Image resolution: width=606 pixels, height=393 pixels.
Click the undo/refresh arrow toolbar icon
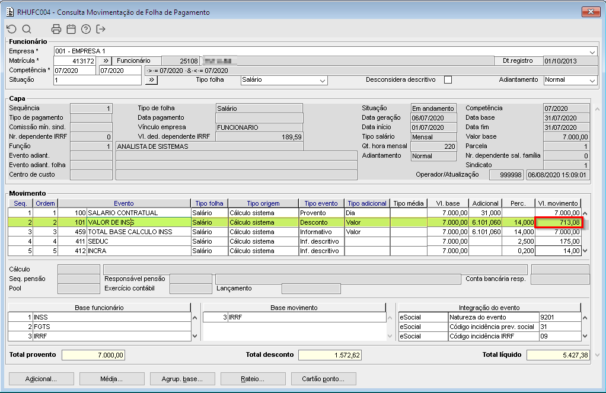click(12, 29)
